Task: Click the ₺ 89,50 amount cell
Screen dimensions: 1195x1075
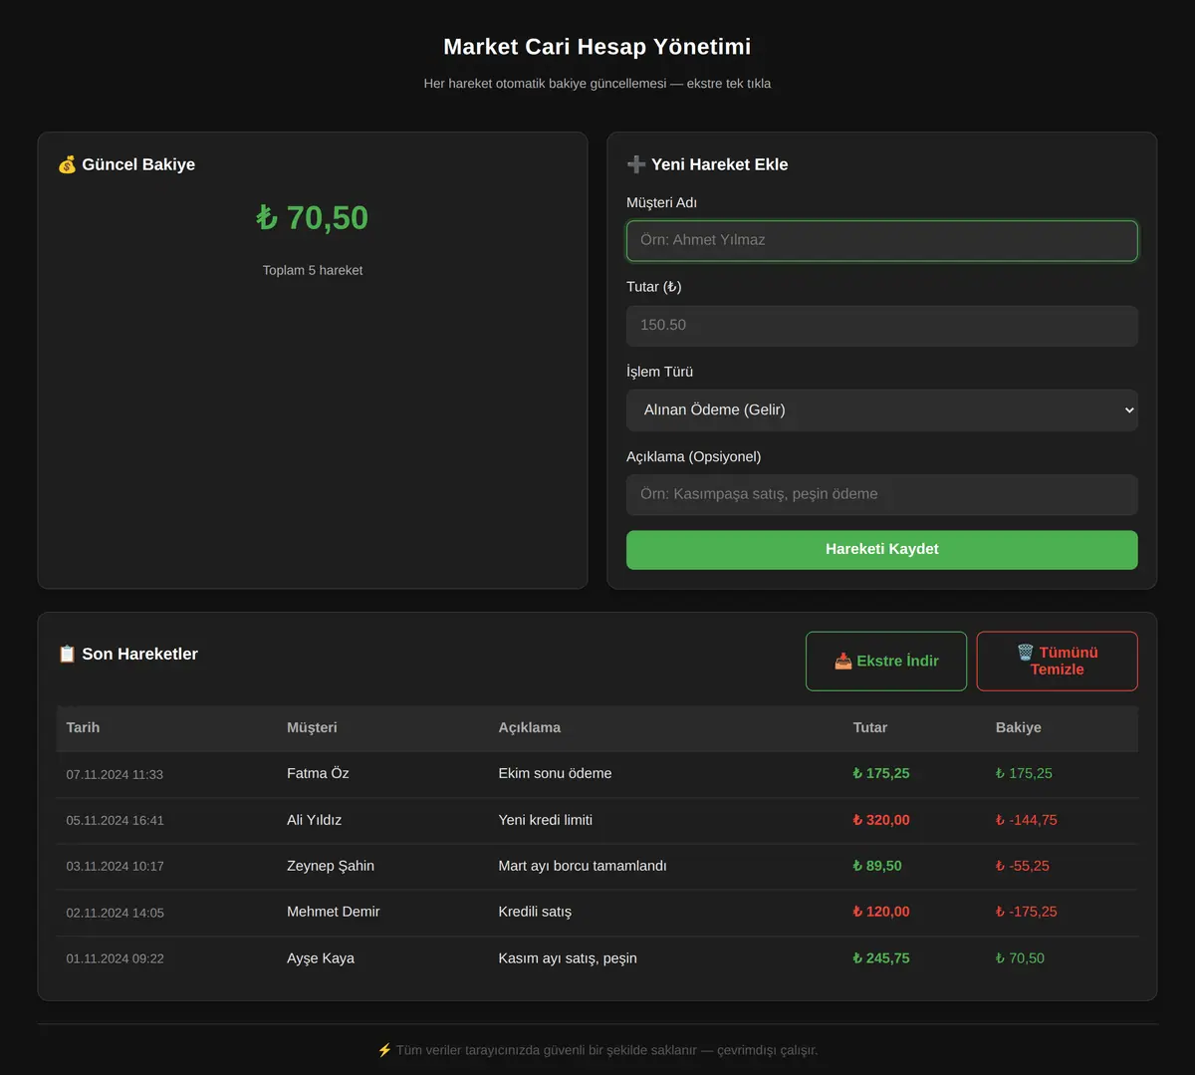Action: tap(877, 866)
